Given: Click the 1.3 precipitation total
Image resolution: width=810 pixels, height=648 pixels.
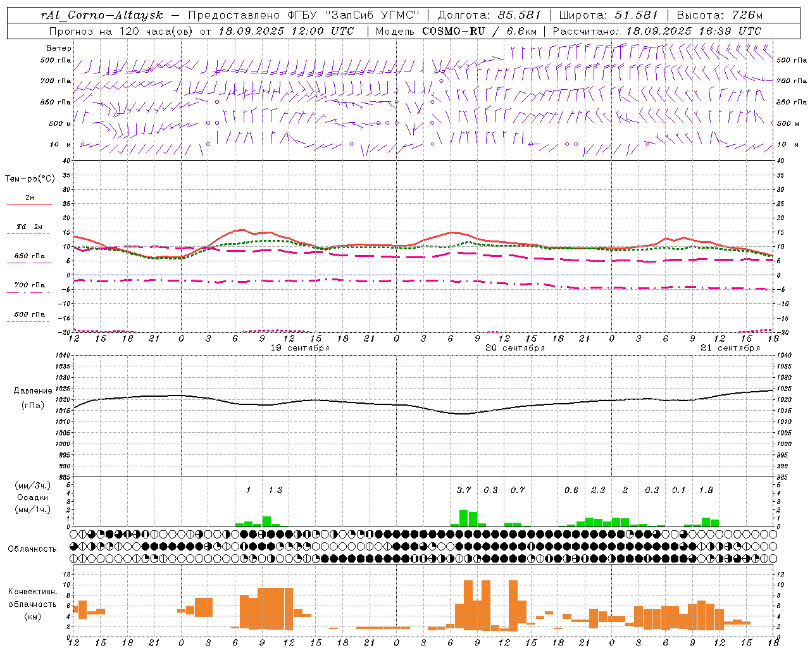Looking at the screenshot, I should (x=275, y=490).
